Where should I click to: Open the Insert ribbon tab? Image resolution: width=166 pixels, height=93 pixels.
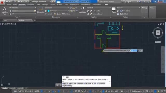tap(15, 4)
